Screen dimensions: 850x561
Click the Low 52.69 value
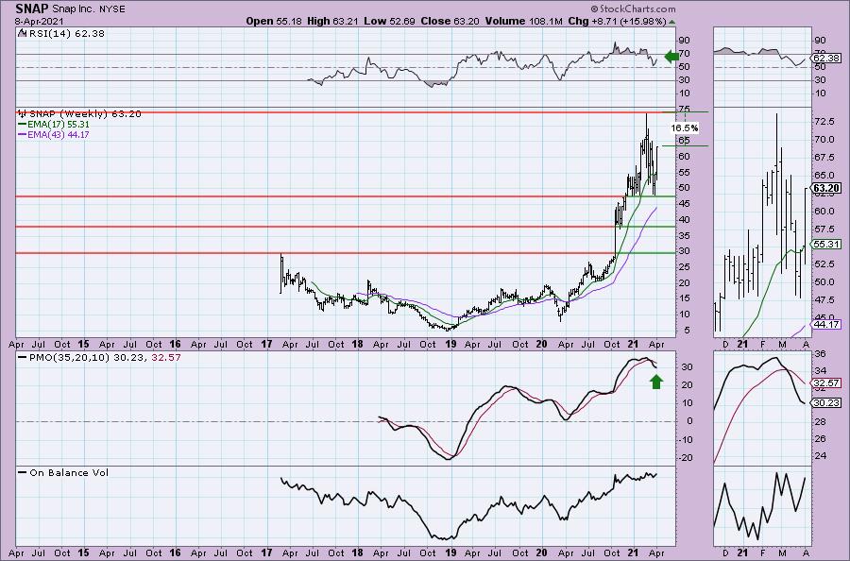(x=389, y=21)
